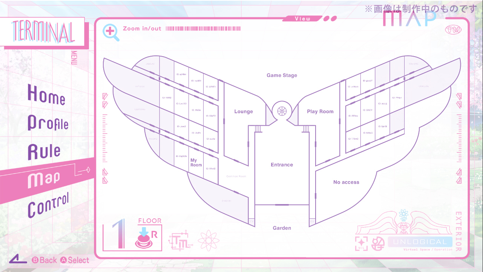Viewport: 483px width, 272px height.
Task: Click the sparkle U/L frame icon
Action: 361,243
